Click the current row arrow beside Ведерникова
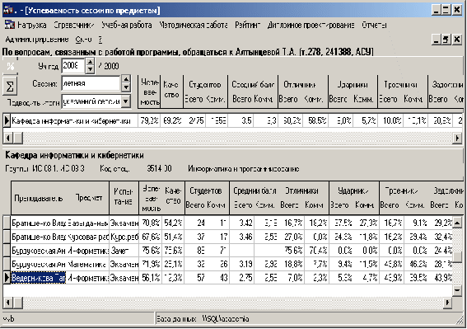The height and width of the screenshot is (329, 467). (x=7, y=278)
